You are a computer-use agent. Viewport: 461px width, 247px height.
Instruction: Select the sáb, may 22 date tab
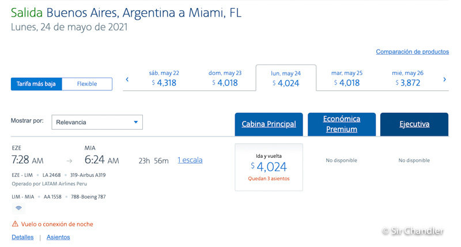pos(164,78)
